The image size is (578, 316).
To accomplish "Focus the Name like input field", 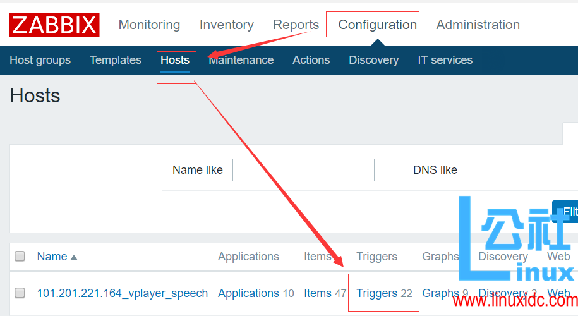I will pyautogui.click(x=303, y=170).
